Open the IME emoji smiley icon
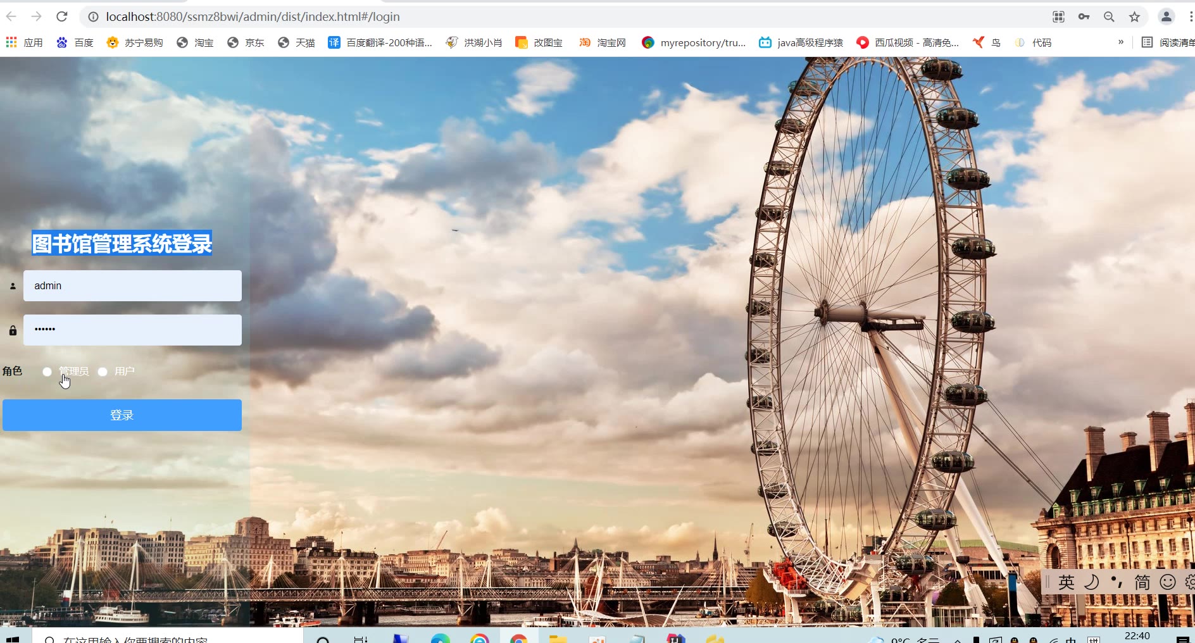Image resolution: width=1195 pixels, height=643 pixels. (x=1168, y=582)
